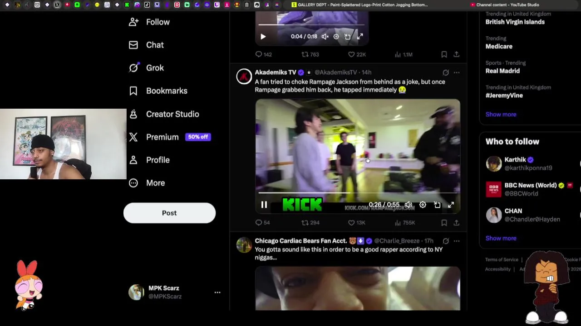Viewport: 581px width, 326px height.
Task: Open Accessibility footer link
Action: (498, 269)
